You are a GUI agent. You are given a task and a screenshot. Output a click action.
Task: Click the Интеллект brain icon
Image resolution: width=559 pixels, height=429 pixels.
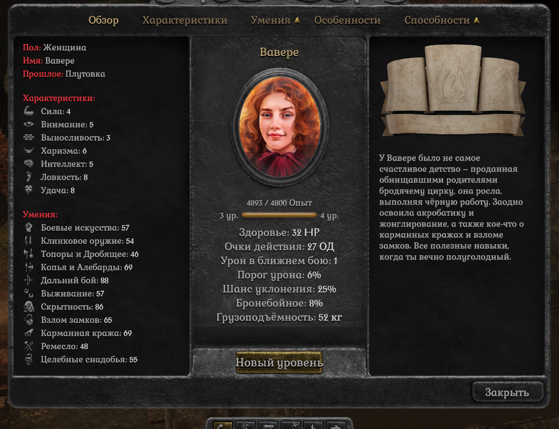[x=29, y=164]
